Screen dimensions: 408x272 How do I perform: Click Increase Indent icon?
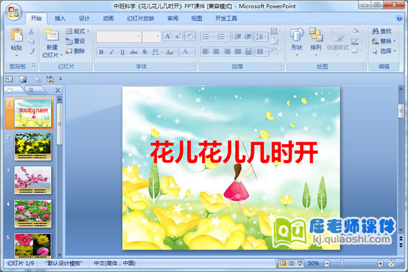pos(248,37)
